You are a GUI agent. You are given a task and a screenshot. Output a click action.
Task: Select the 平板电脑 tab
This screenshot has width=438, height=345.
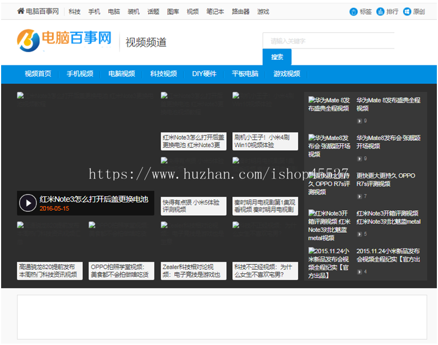click(x=245, y=74)
